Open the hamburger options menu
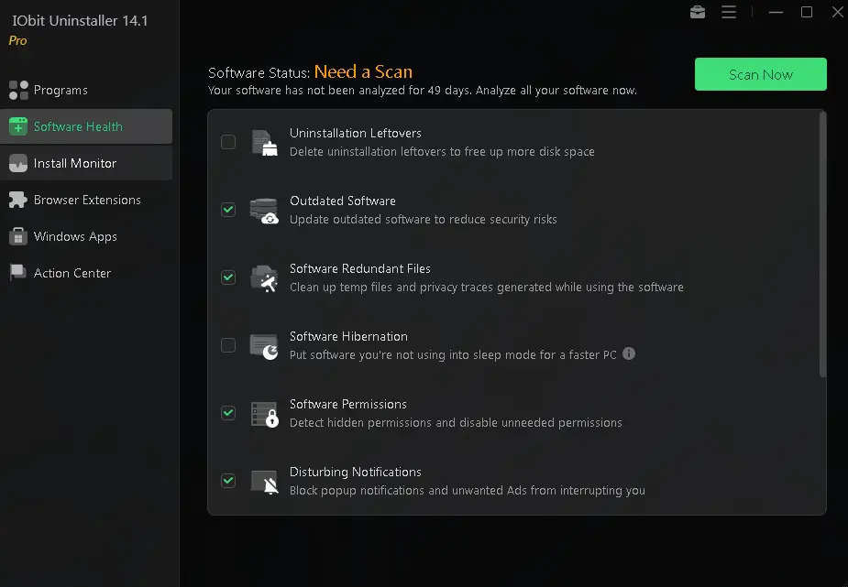 (x=729, y=12)
